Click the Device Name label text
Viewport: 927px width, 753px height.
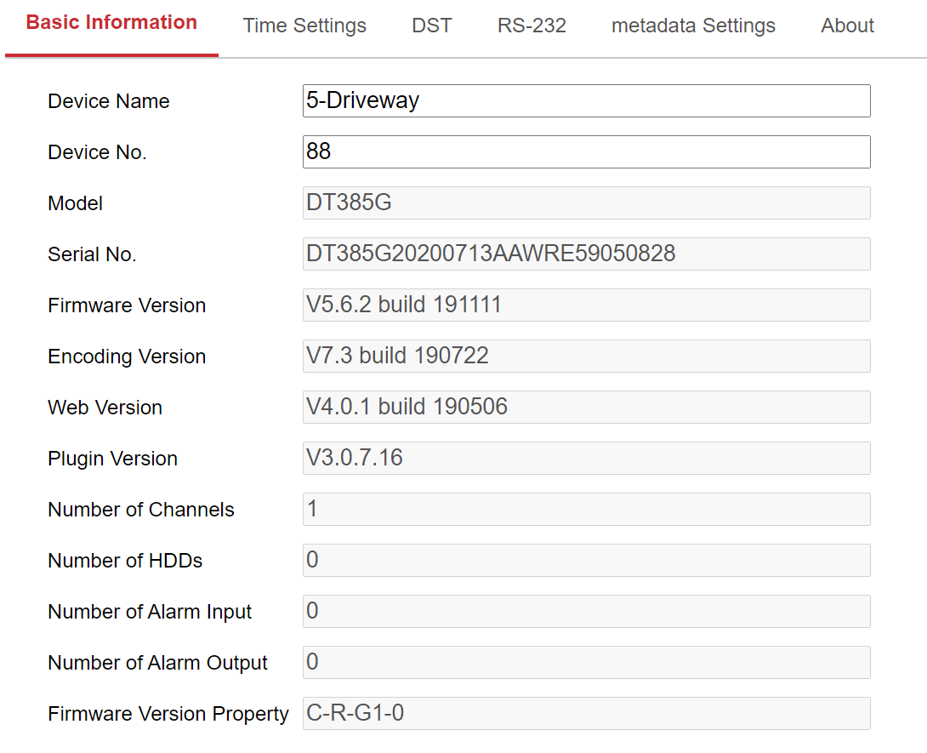(109, 101)
